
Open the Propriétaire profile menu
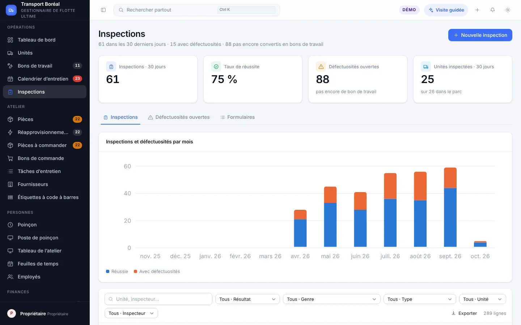point(45,313)
